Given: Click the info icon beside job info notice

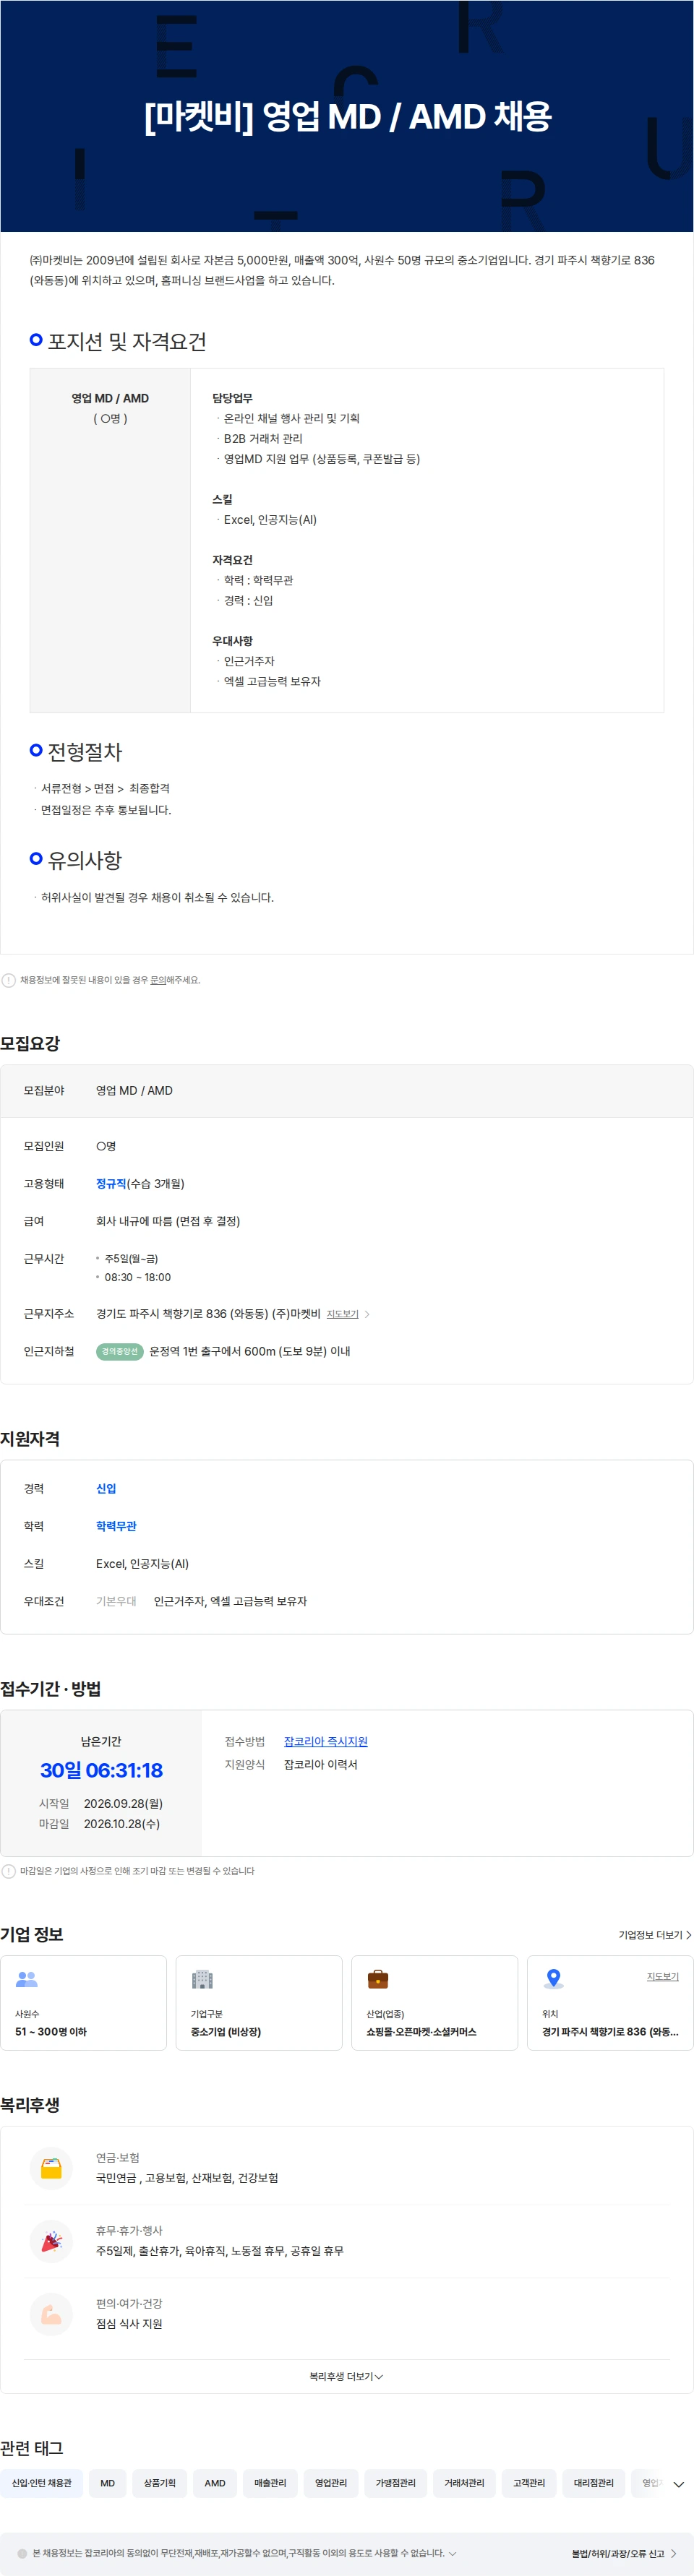Looking at the screenshot, I should pyautogui.click(x=9, y=981).
